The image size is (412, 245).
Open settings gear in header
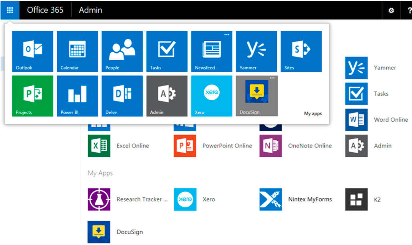[x=391, y=10]
